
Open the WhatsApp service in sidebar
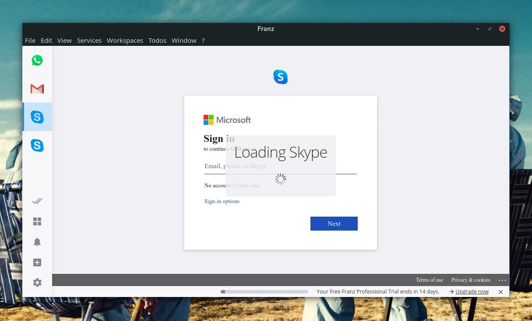(x=37, y=61)
